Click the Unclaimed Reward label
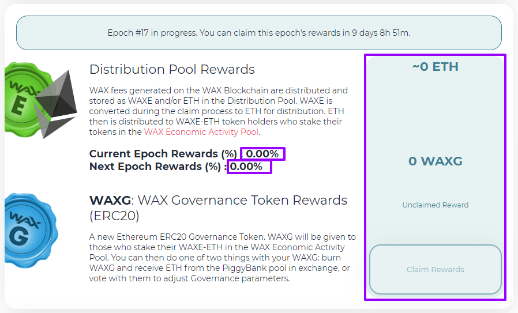Viewport: 518px width, 313px height. [435, 205]
